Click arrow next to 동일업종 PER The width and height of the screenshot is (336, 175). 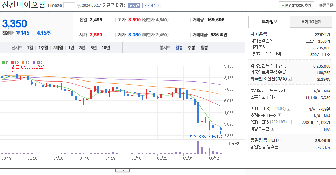point(279,140)
